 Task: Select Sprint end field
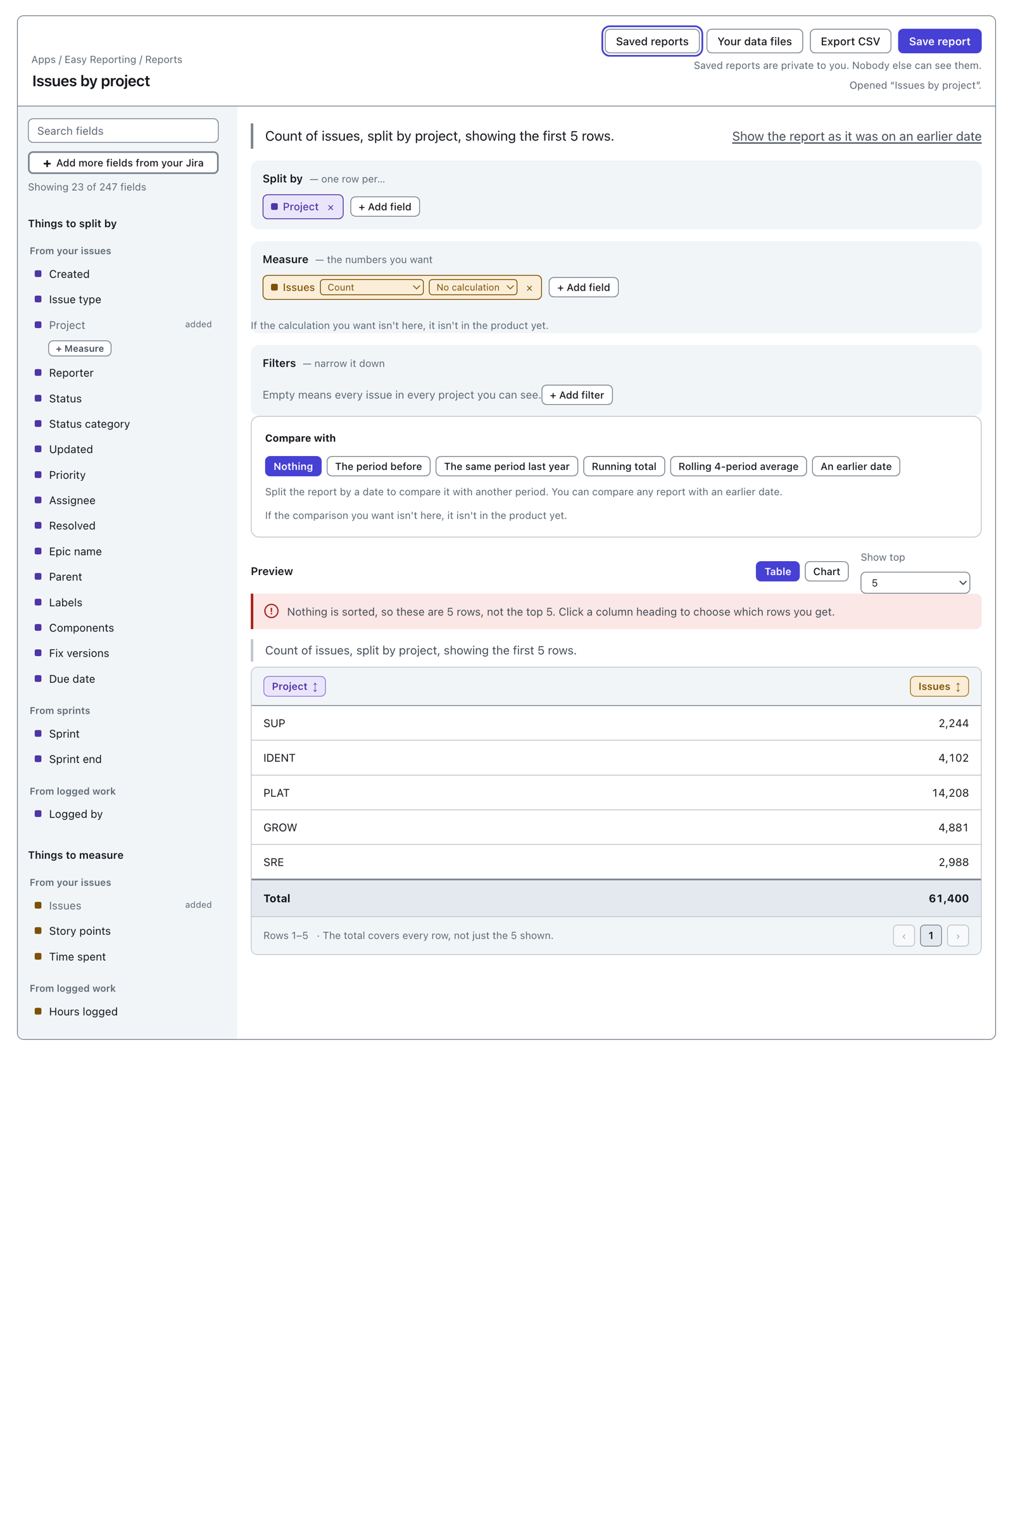pyautogui.click(x=123, y=759)
